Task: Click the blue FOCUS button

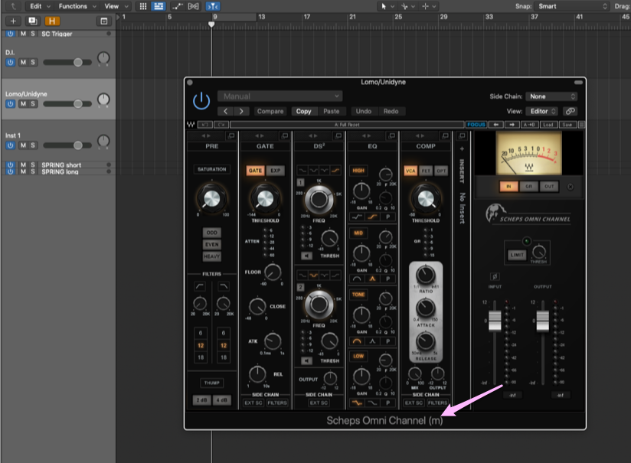Action: (476, 125)
